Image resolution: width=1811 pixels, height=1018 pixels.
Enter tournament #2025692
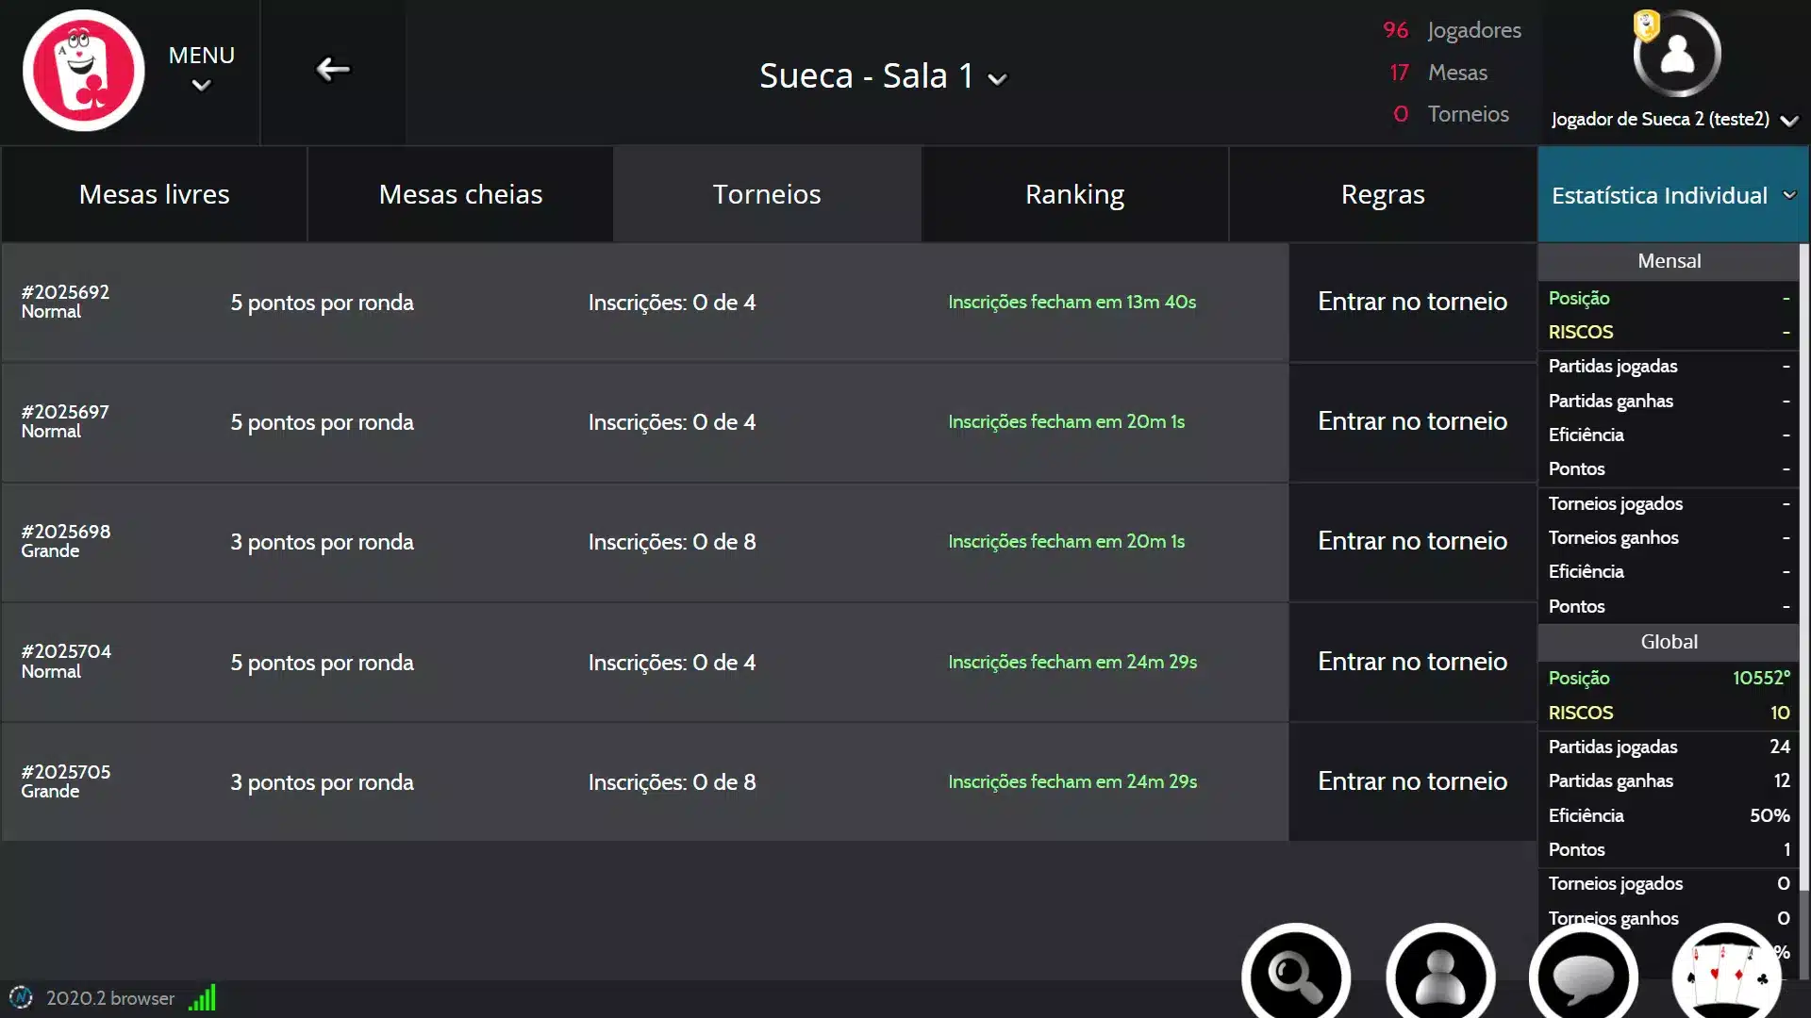(1412, 302)
